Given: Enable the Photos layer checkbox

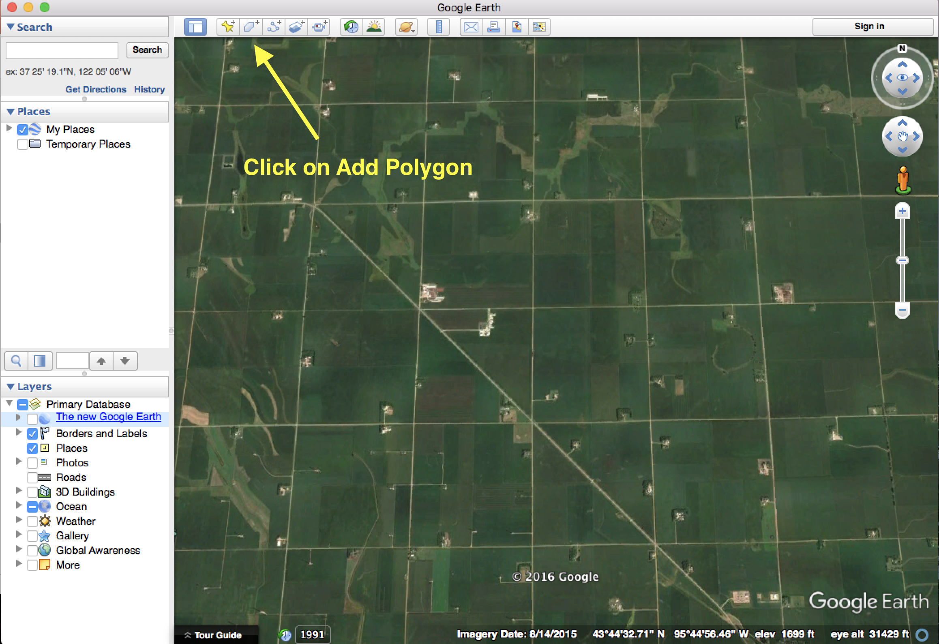Looking at the screenshot, I should pyautogui.click(x=33, y=462).
